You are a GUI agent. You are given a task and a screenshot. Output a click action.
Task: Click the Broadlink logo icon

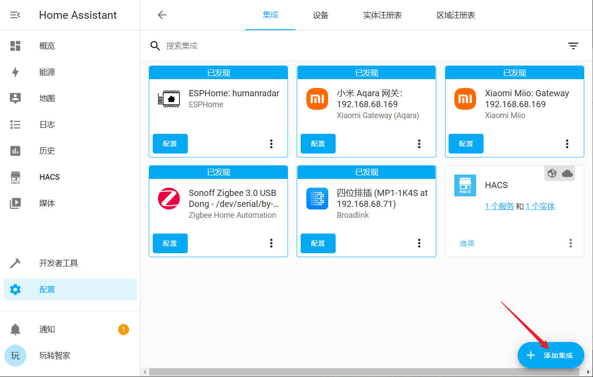[317, 199]
